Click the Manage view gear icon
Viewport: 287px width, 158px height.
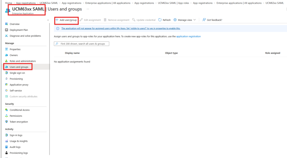(175, 20)
